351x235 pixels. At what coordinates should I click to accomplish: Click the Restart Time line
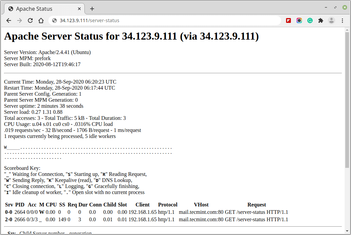(x=60, y=88)
